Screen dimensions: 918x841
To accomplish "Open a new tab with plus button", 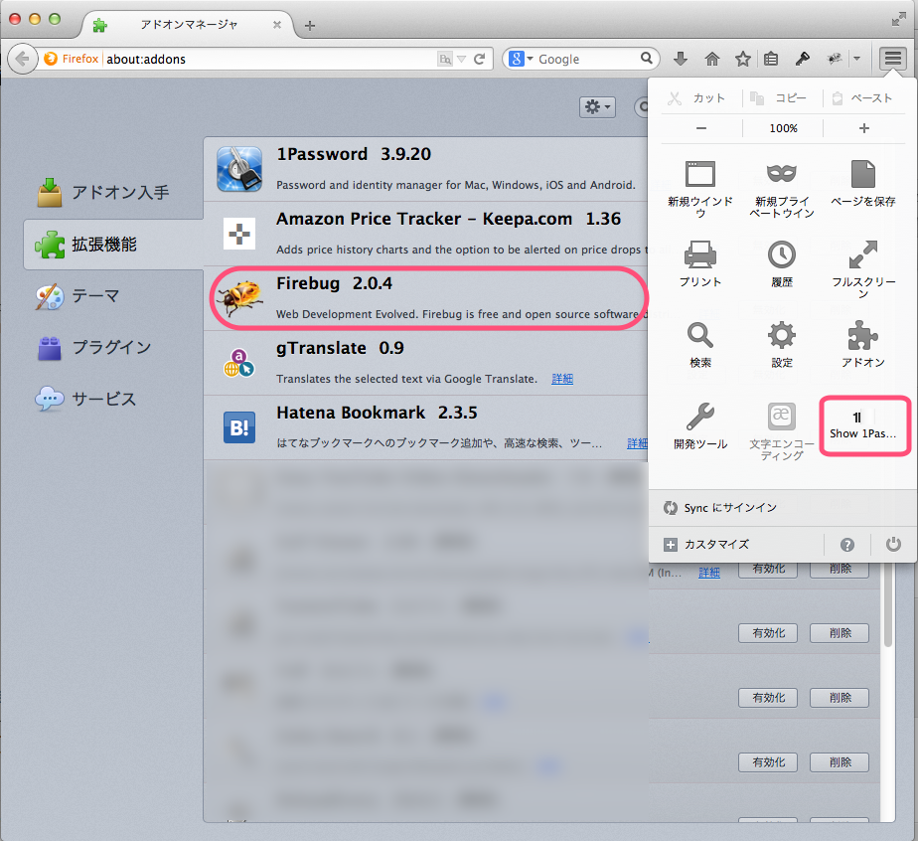I will [x=310, y=25].
